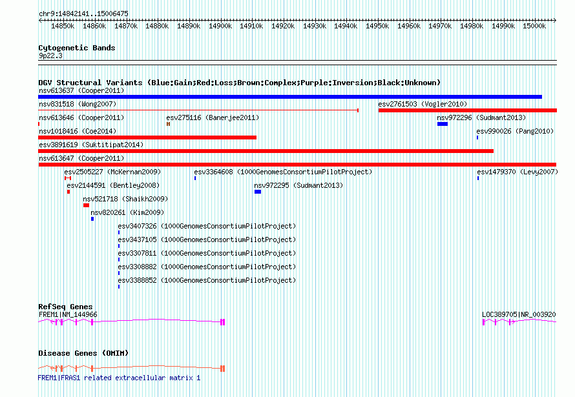Click the 15000k ruler tick label
Screen dimensions: 575x397
point(534,26)
